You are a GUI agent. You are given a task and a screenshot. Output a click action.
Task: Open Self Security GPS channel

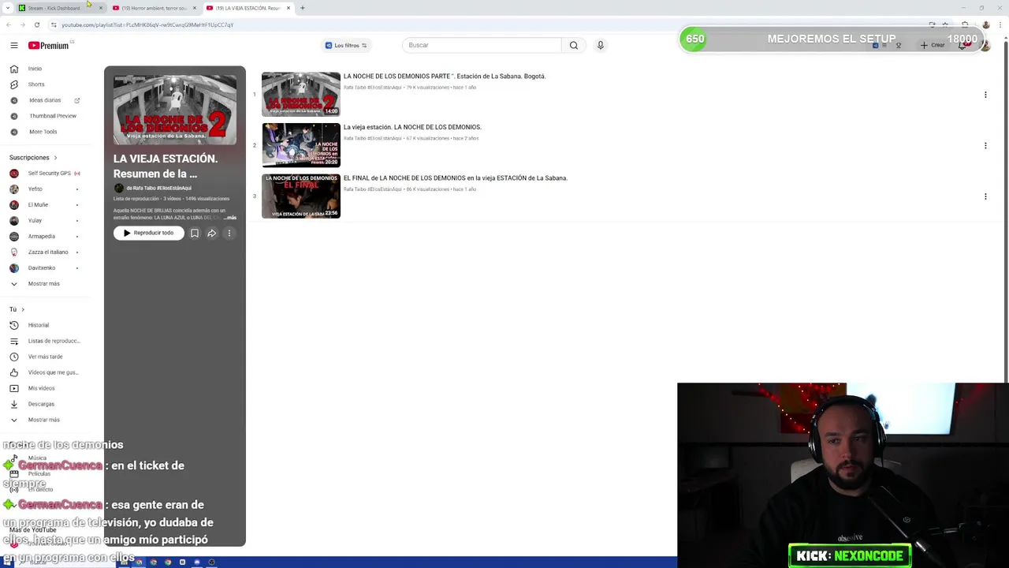(49, 173)
